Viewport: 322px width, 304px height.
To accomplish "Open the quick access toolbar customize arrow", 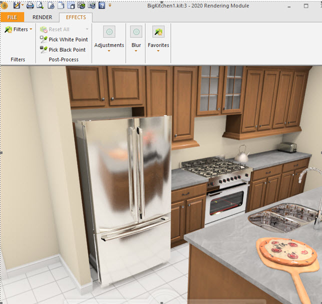I will (x=110, y=5).
